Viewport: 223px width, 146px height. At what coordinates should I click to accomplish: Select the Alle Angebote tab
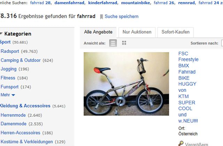(98, 32)
